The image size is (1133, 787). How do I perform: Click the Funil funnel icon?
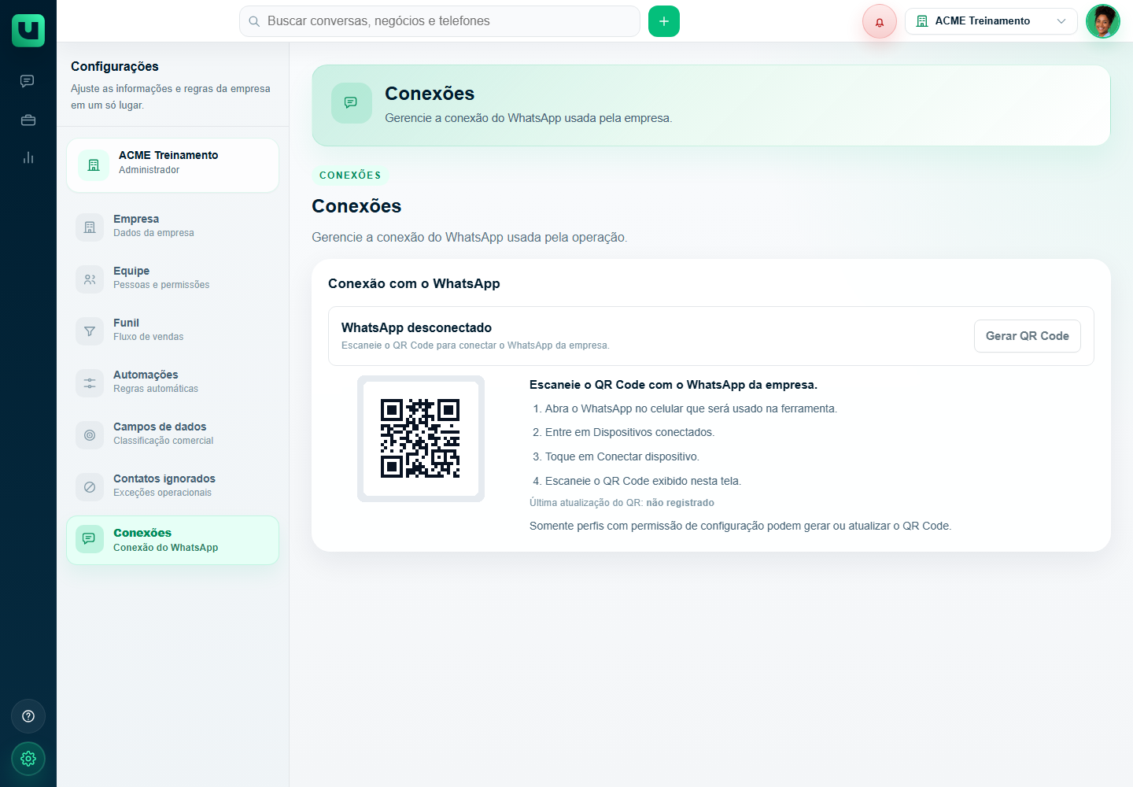click(x=90, y=331)
